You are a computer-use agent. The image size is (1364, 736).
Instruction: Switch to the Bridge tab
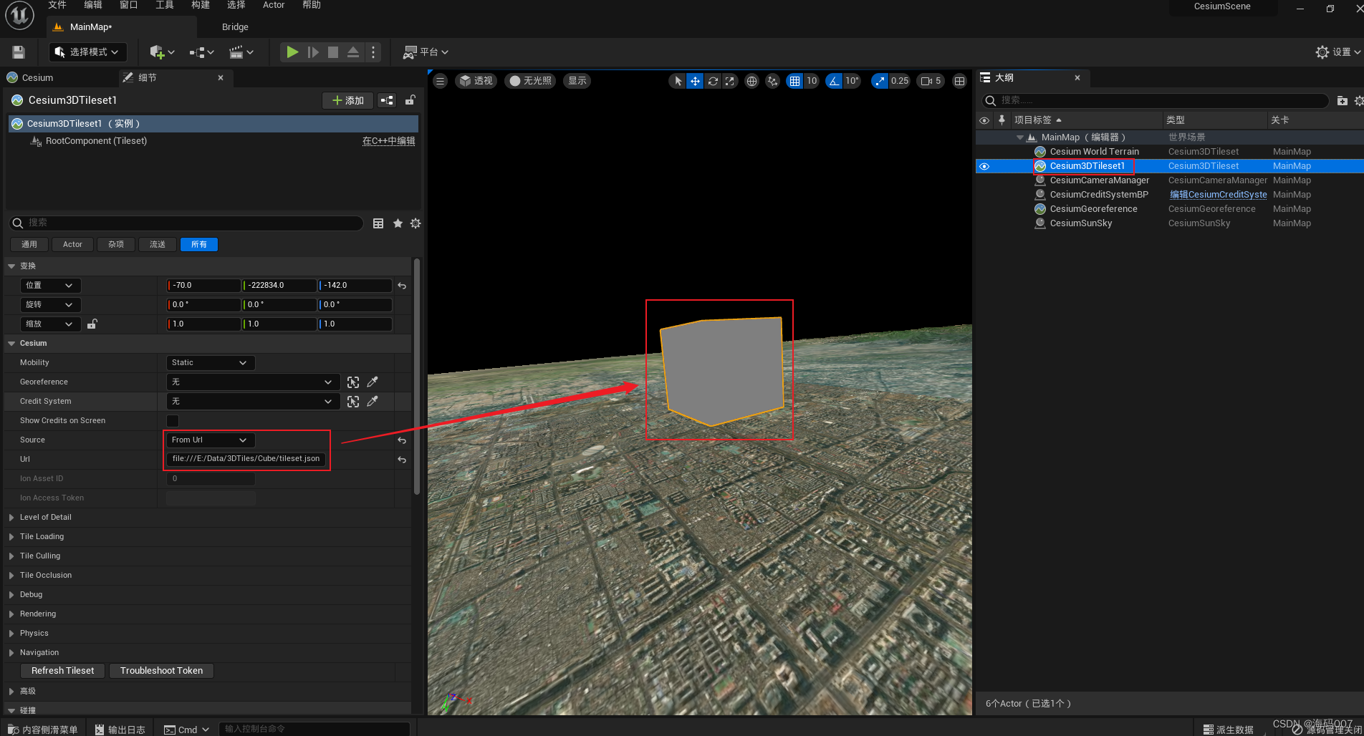[x=234, y=26]
